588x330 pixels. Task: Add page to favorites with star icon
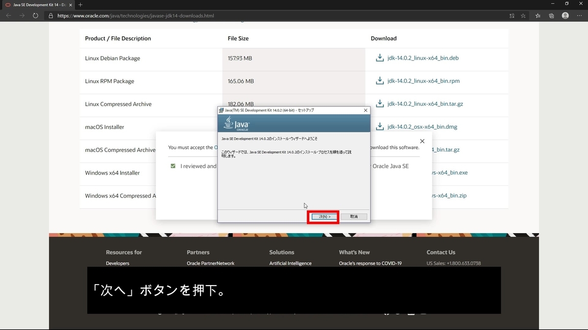tap(523, 16)
